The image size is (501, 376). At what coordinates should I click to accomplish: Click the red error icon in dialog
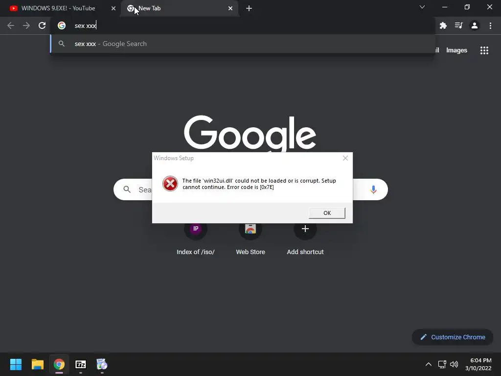[x=170, y=184]
